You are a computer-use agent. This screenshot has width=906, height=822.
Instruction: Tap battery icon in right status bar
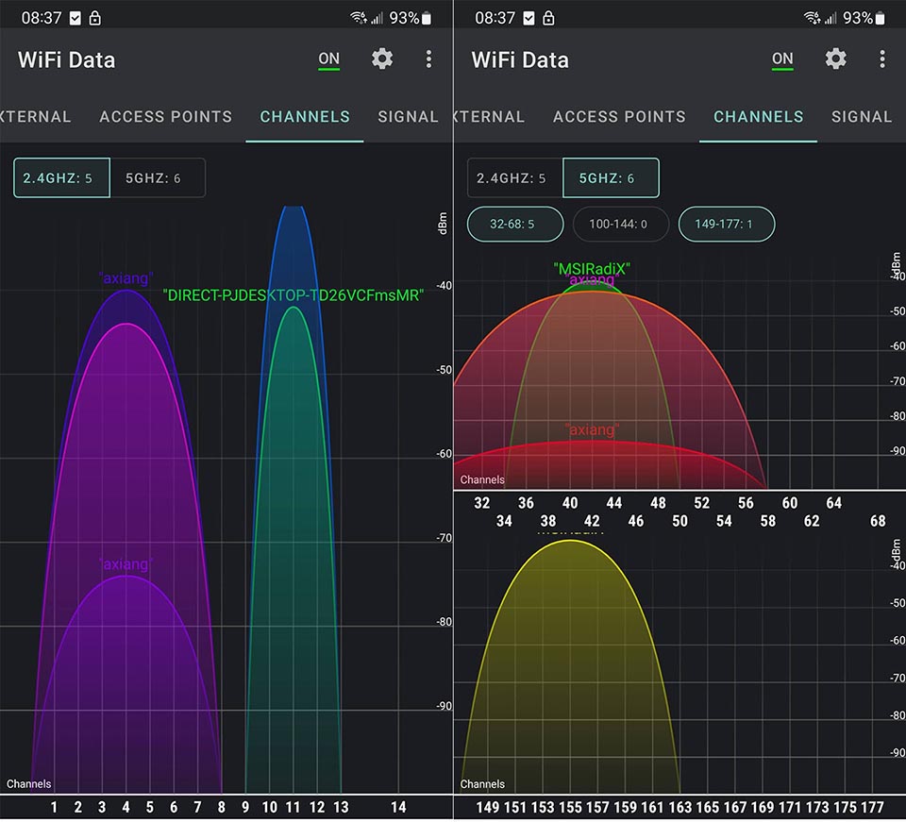pos(880,18)
